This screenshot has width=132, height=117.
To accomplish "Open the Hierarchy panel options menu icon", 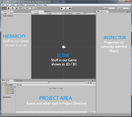I will pyautogui.click(x=30, y=12).
